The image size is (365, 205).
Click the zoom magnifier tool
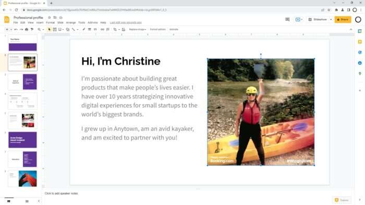[x=39, y=30]
